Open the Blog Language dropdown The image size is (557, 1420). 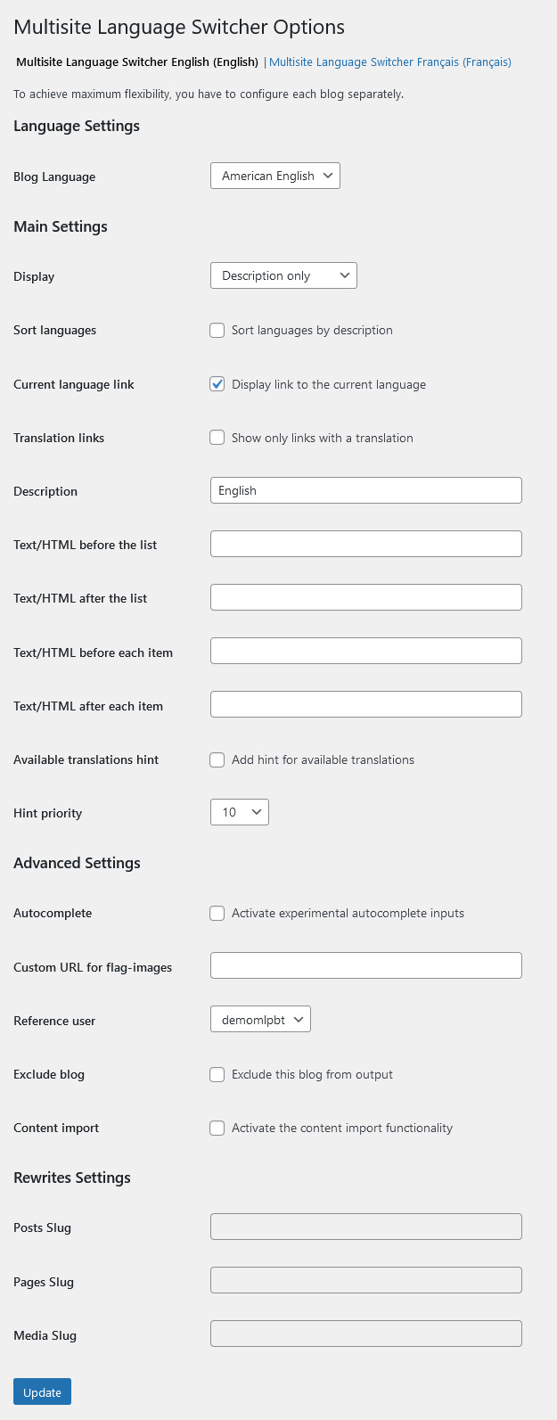(x=274, y=176)
